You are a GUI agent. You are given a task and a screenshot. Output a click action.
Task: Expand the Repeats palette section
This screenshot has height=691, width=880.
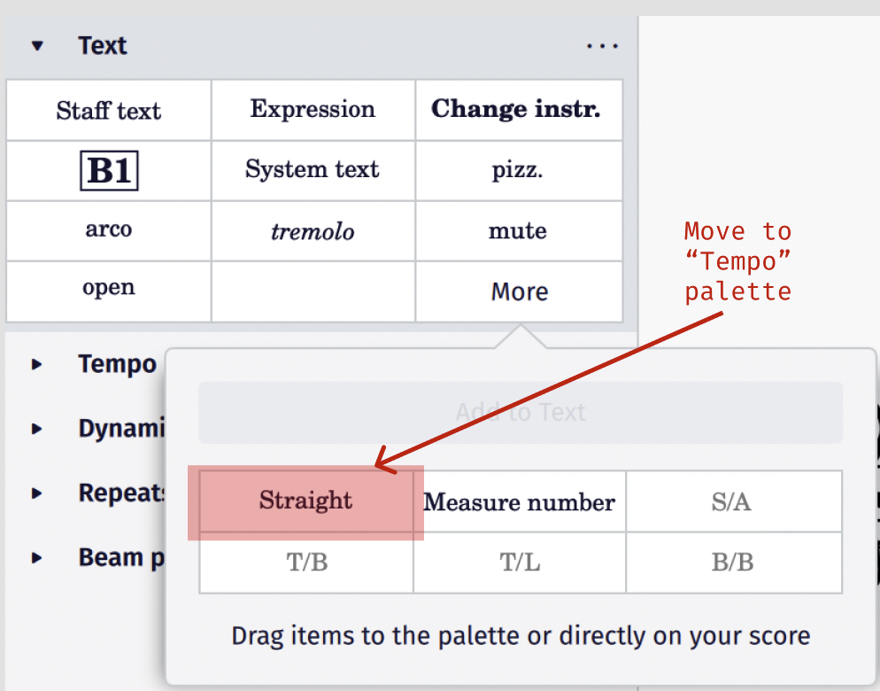37,493
